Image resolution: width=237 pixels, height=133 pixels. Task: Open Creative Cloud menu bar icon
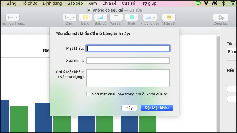point(214,3)
